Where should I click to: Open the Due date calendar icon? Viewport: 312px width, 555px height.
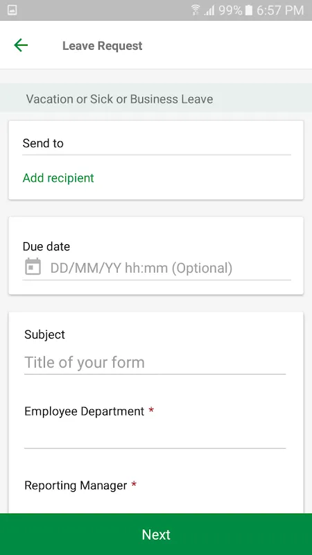coord(33,266)
